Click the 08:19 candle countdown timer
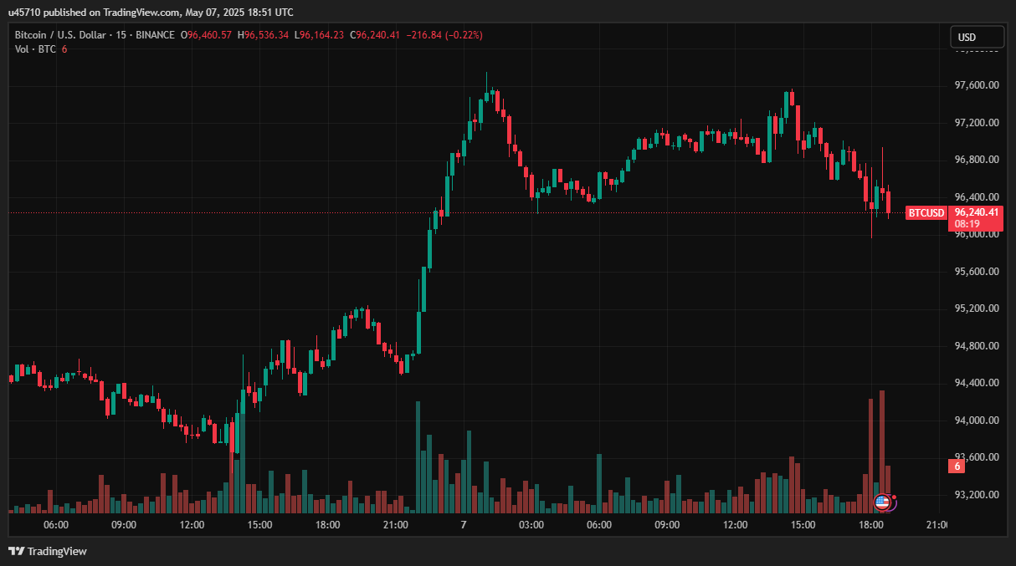Screen dimensions: 1016x566 click(967, 224)
